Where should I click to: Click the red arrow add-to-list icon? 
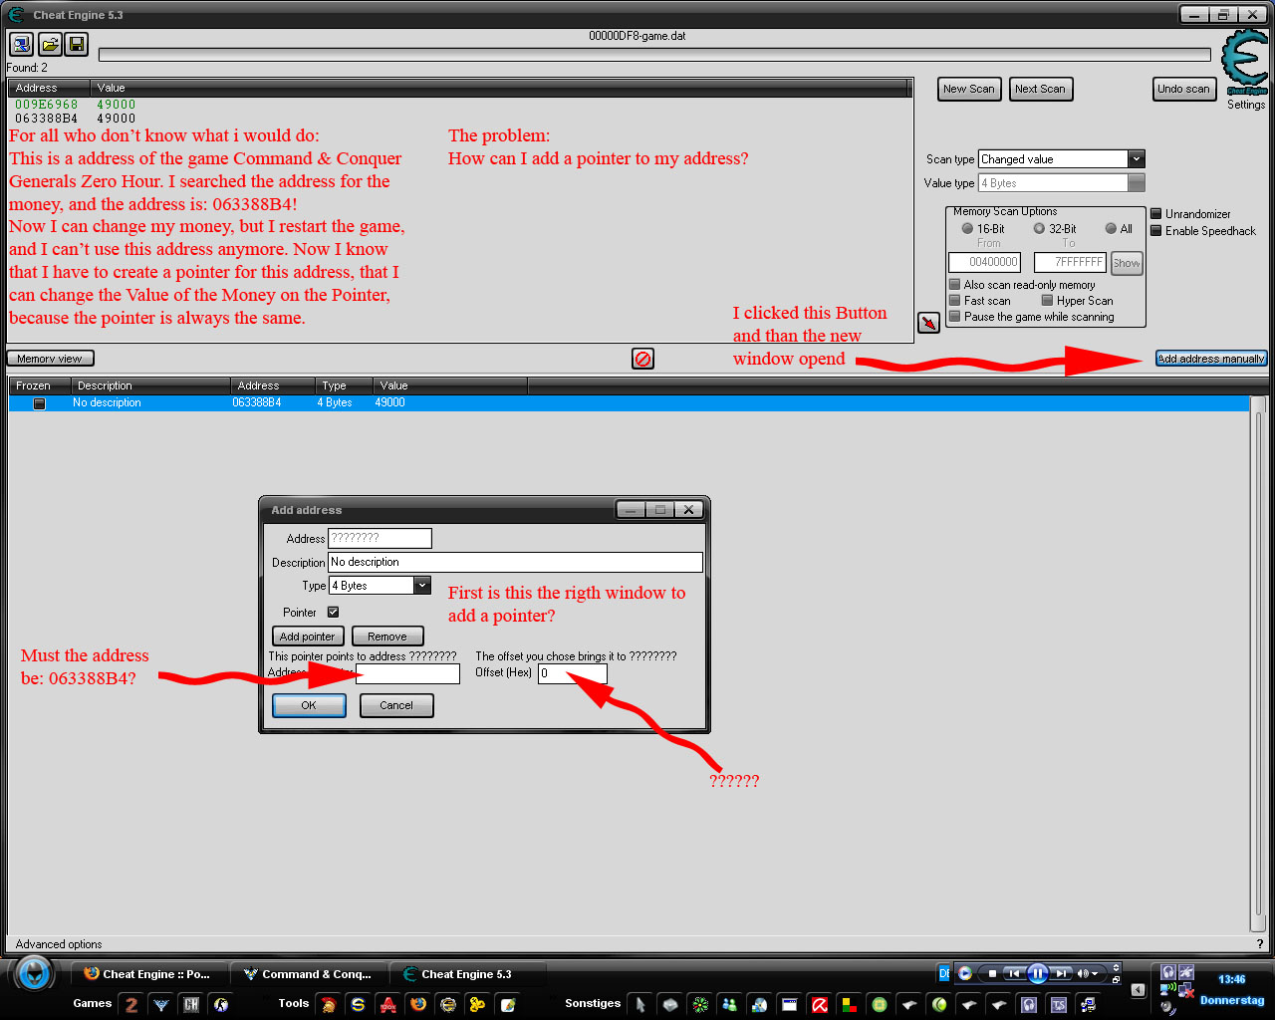click(x=928, y=323)
